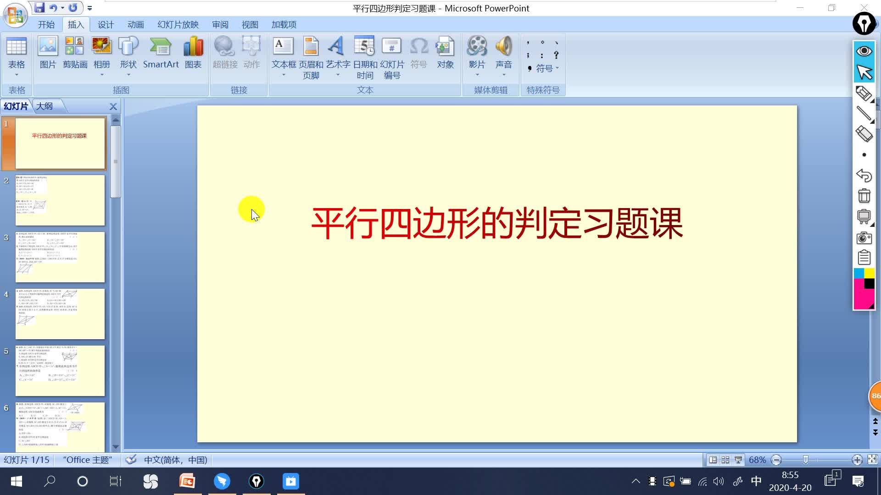The width and height of the screenshot is (881, 495).
Task: Click the 68% zoom level
Action: tap(757, 460)
